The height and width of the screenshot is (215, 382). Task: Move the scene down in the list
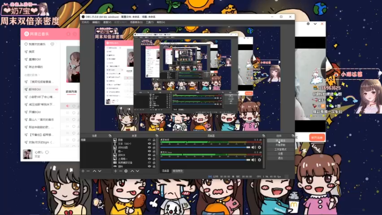(100, 171)
